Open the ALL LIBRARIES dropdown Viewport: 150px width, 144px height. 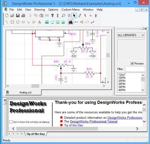[x=131, y=35]
